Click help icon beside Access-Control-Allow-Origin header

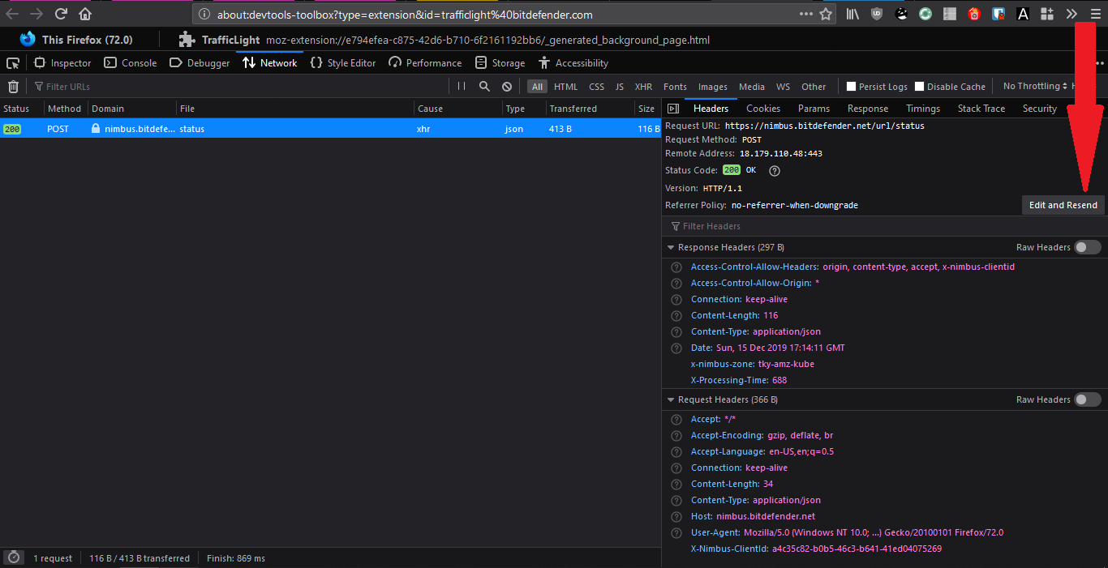click(676, 284)
